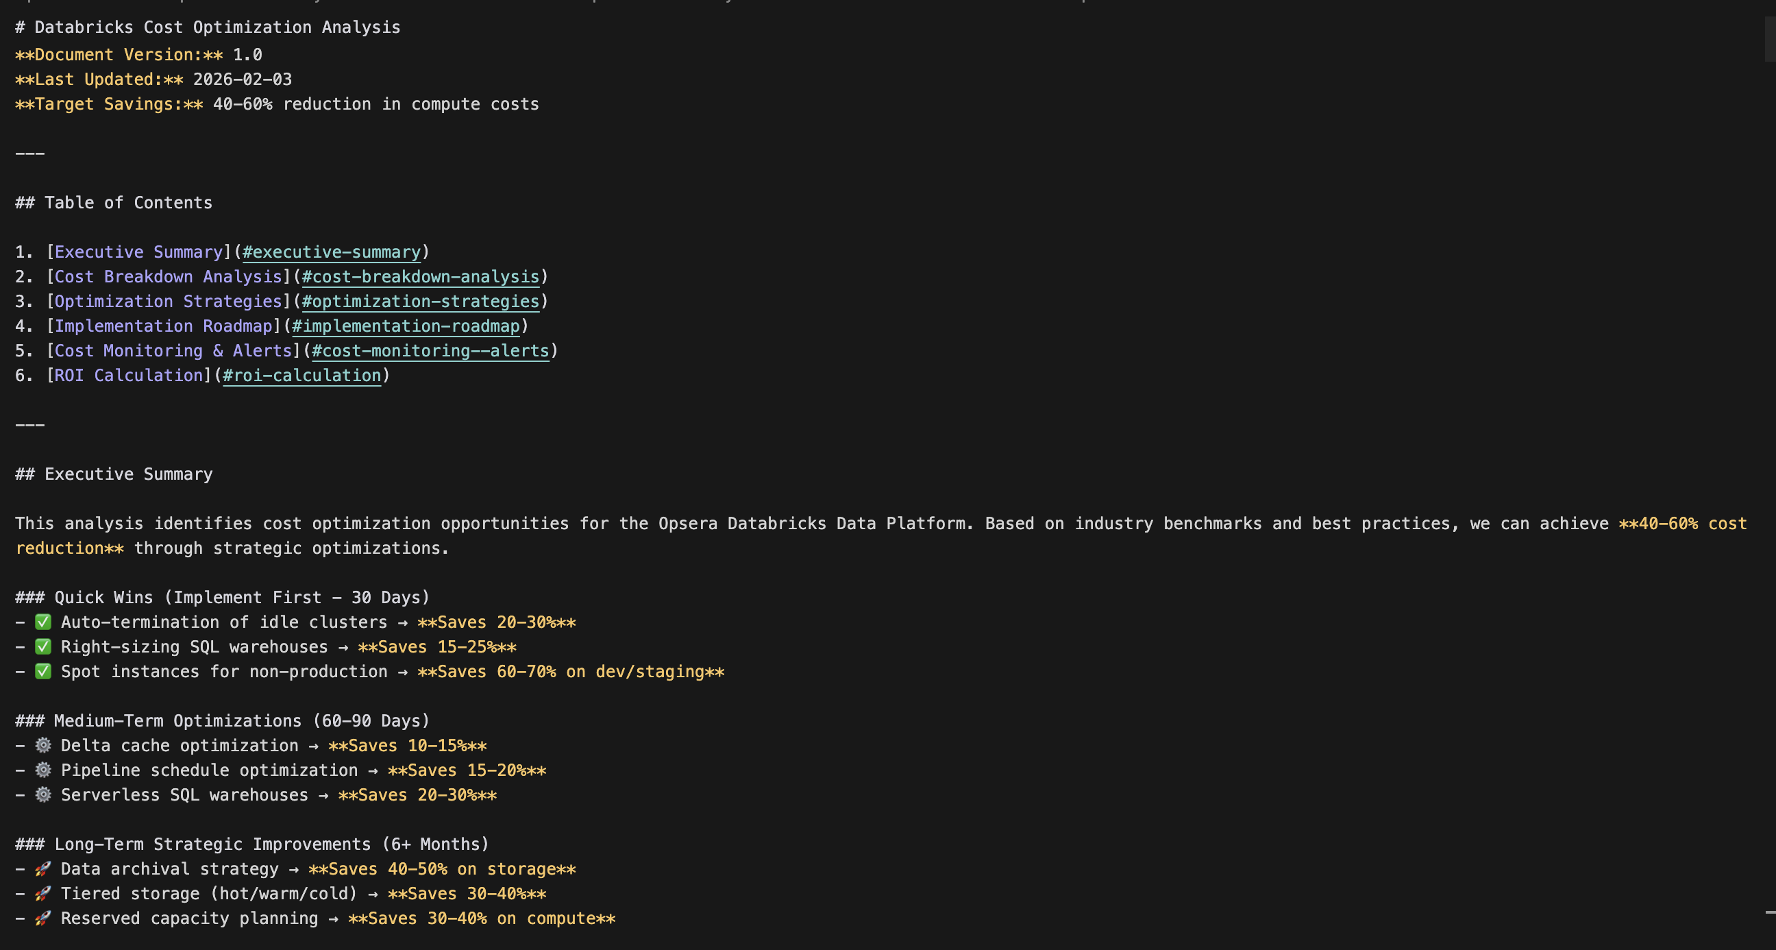Click the gear emoji next to Serverless SQL warehouses
This screenshot has width=1776, height=950.
point(42,795)
